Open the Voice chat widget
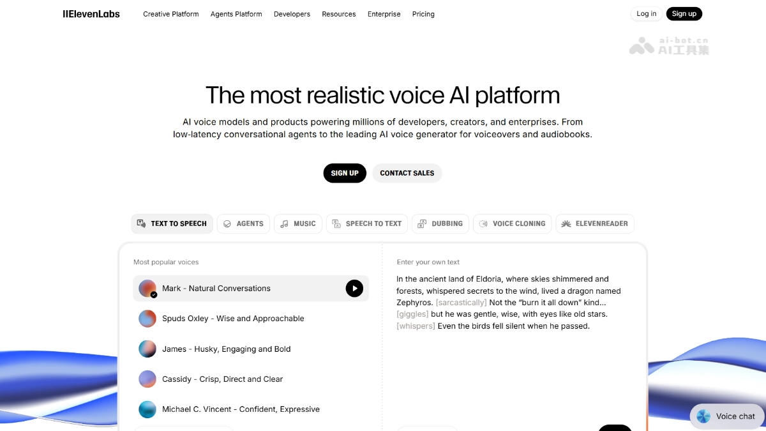766x431 pixels. point(727,416)
